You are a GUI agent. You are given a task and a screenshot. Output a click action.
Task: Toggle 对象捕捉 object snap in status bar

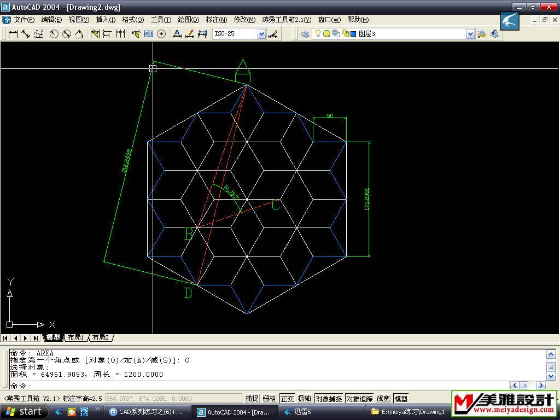pyautogui.click(x=329, y=399)
